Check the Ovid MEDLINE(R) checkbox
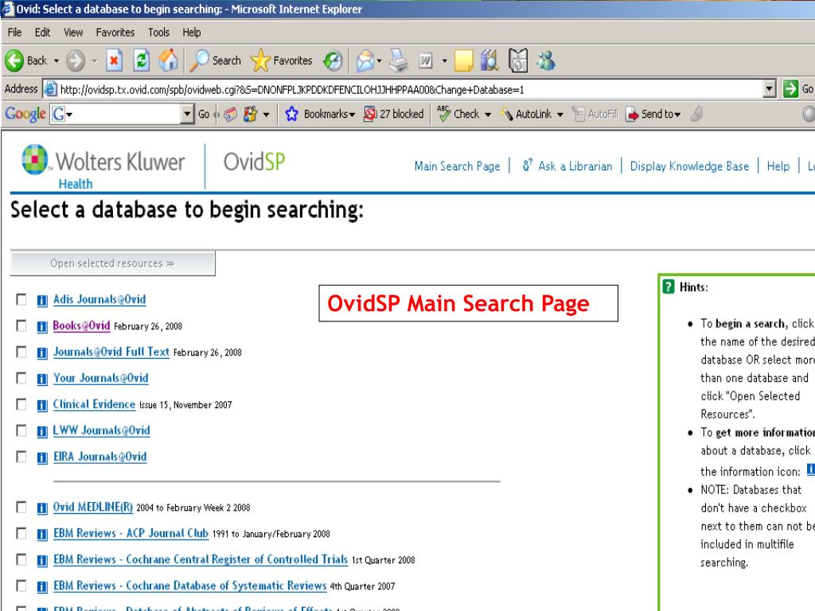 21,507
